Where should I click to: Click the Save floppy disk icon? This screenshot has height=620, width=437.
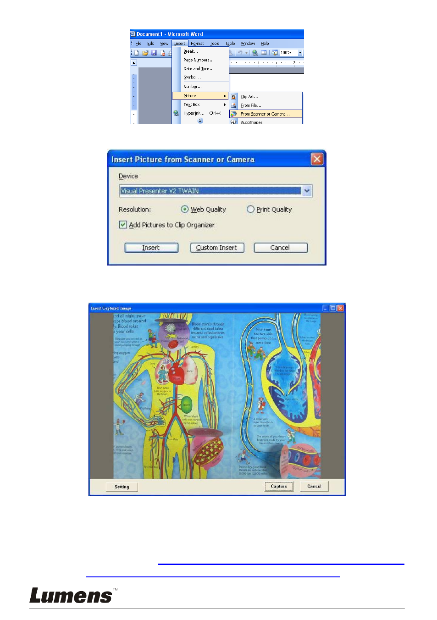154,53
